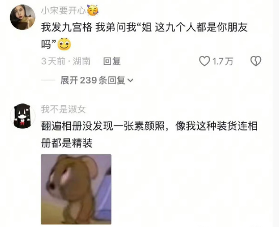Image resolution: width=279 pixels, height=227 pixels.
Task: Tap blushing smiley emoji ending first comment
Action: point(64,44)
